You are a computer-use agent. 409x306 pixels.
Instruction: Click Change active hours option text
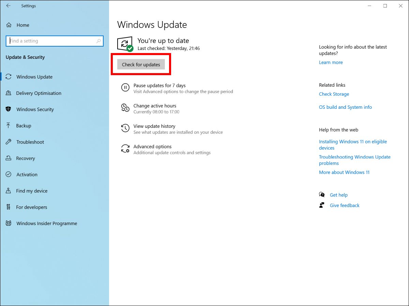(x=155, y=106)
